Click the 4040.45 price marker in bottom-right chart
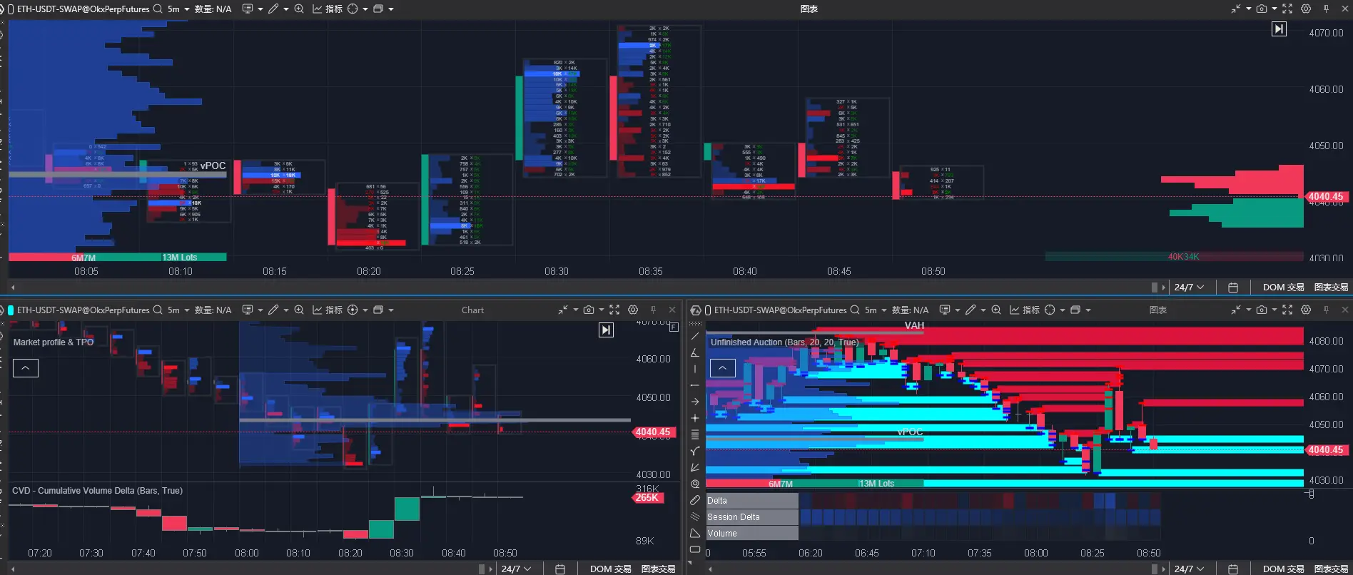 (1326, 450)
